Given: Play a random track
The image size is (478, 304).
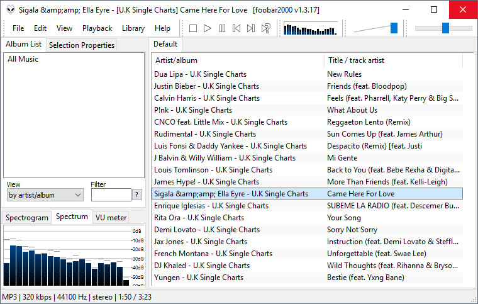Looking at the screenshot, I should pyautogui.click(x=266, y=28).
